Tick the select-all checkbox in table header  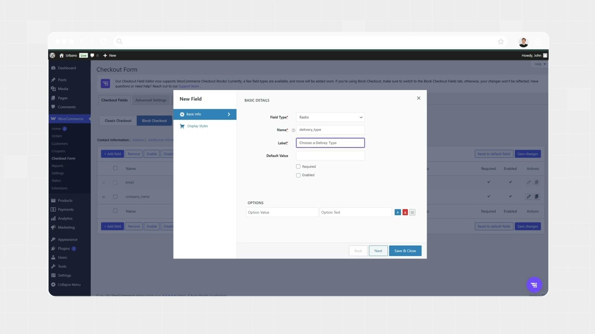pyautogui.click(x=115, y=168)
